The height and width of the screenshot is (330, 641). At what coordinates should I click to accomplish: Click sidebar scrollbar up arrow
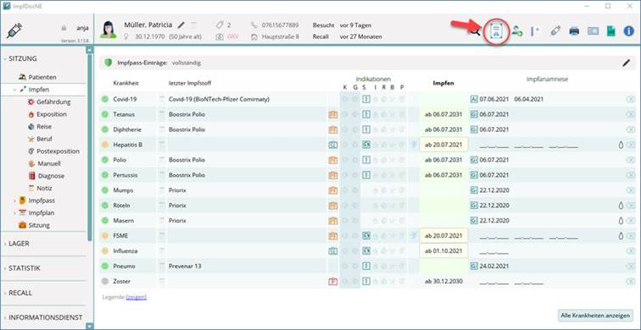click(x=90, y=50)
